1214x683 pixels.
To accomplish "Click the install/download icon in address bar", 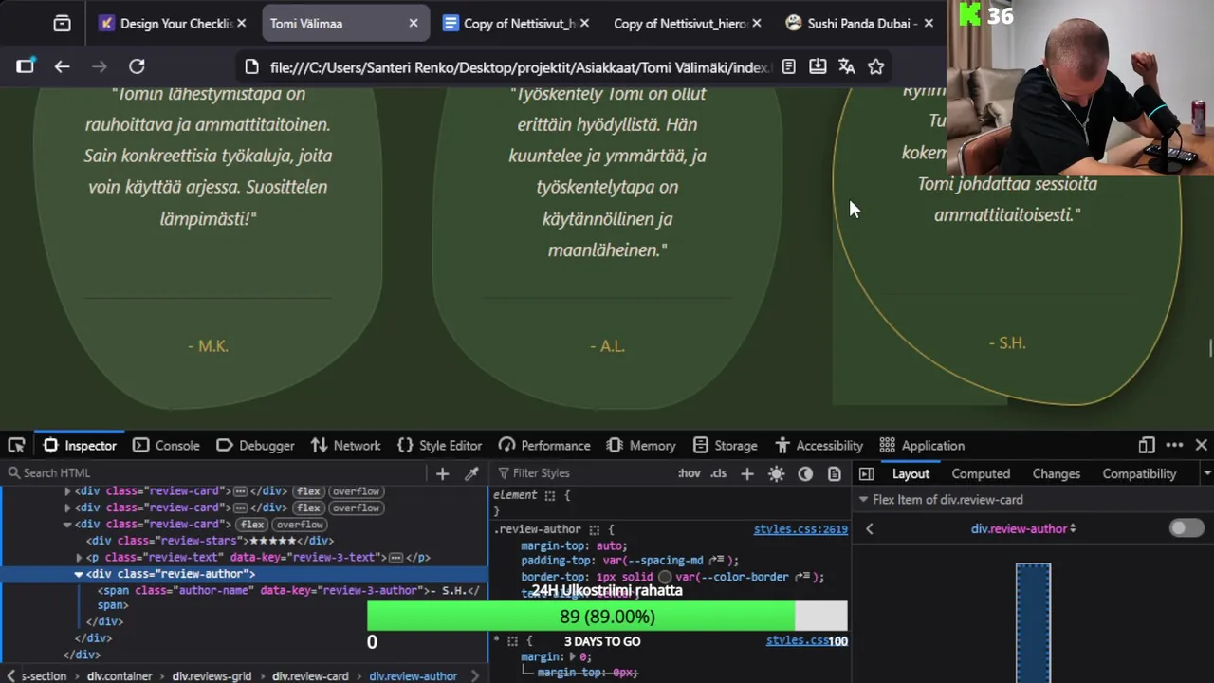I will (818, 66).
